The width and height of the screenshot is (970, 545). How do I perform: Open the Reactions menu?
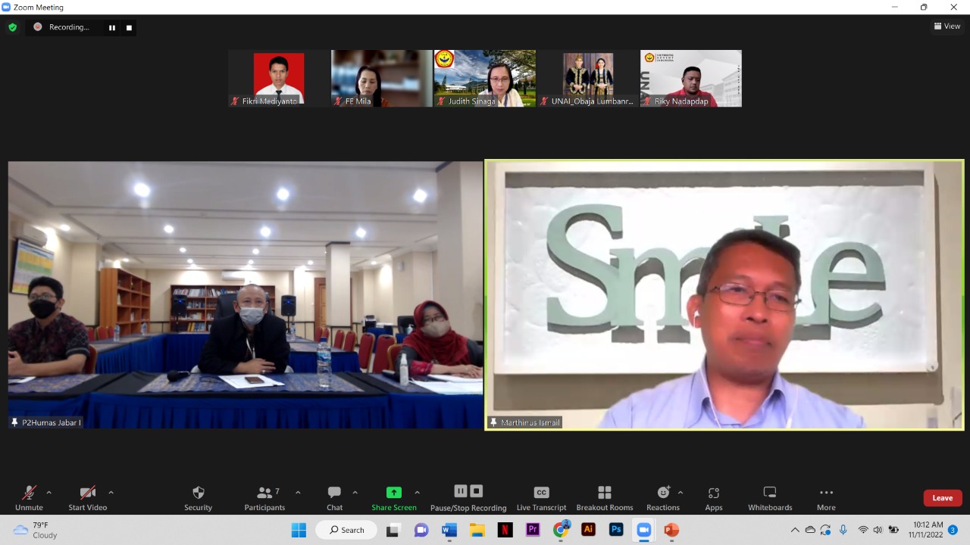(x=663, y=497)
